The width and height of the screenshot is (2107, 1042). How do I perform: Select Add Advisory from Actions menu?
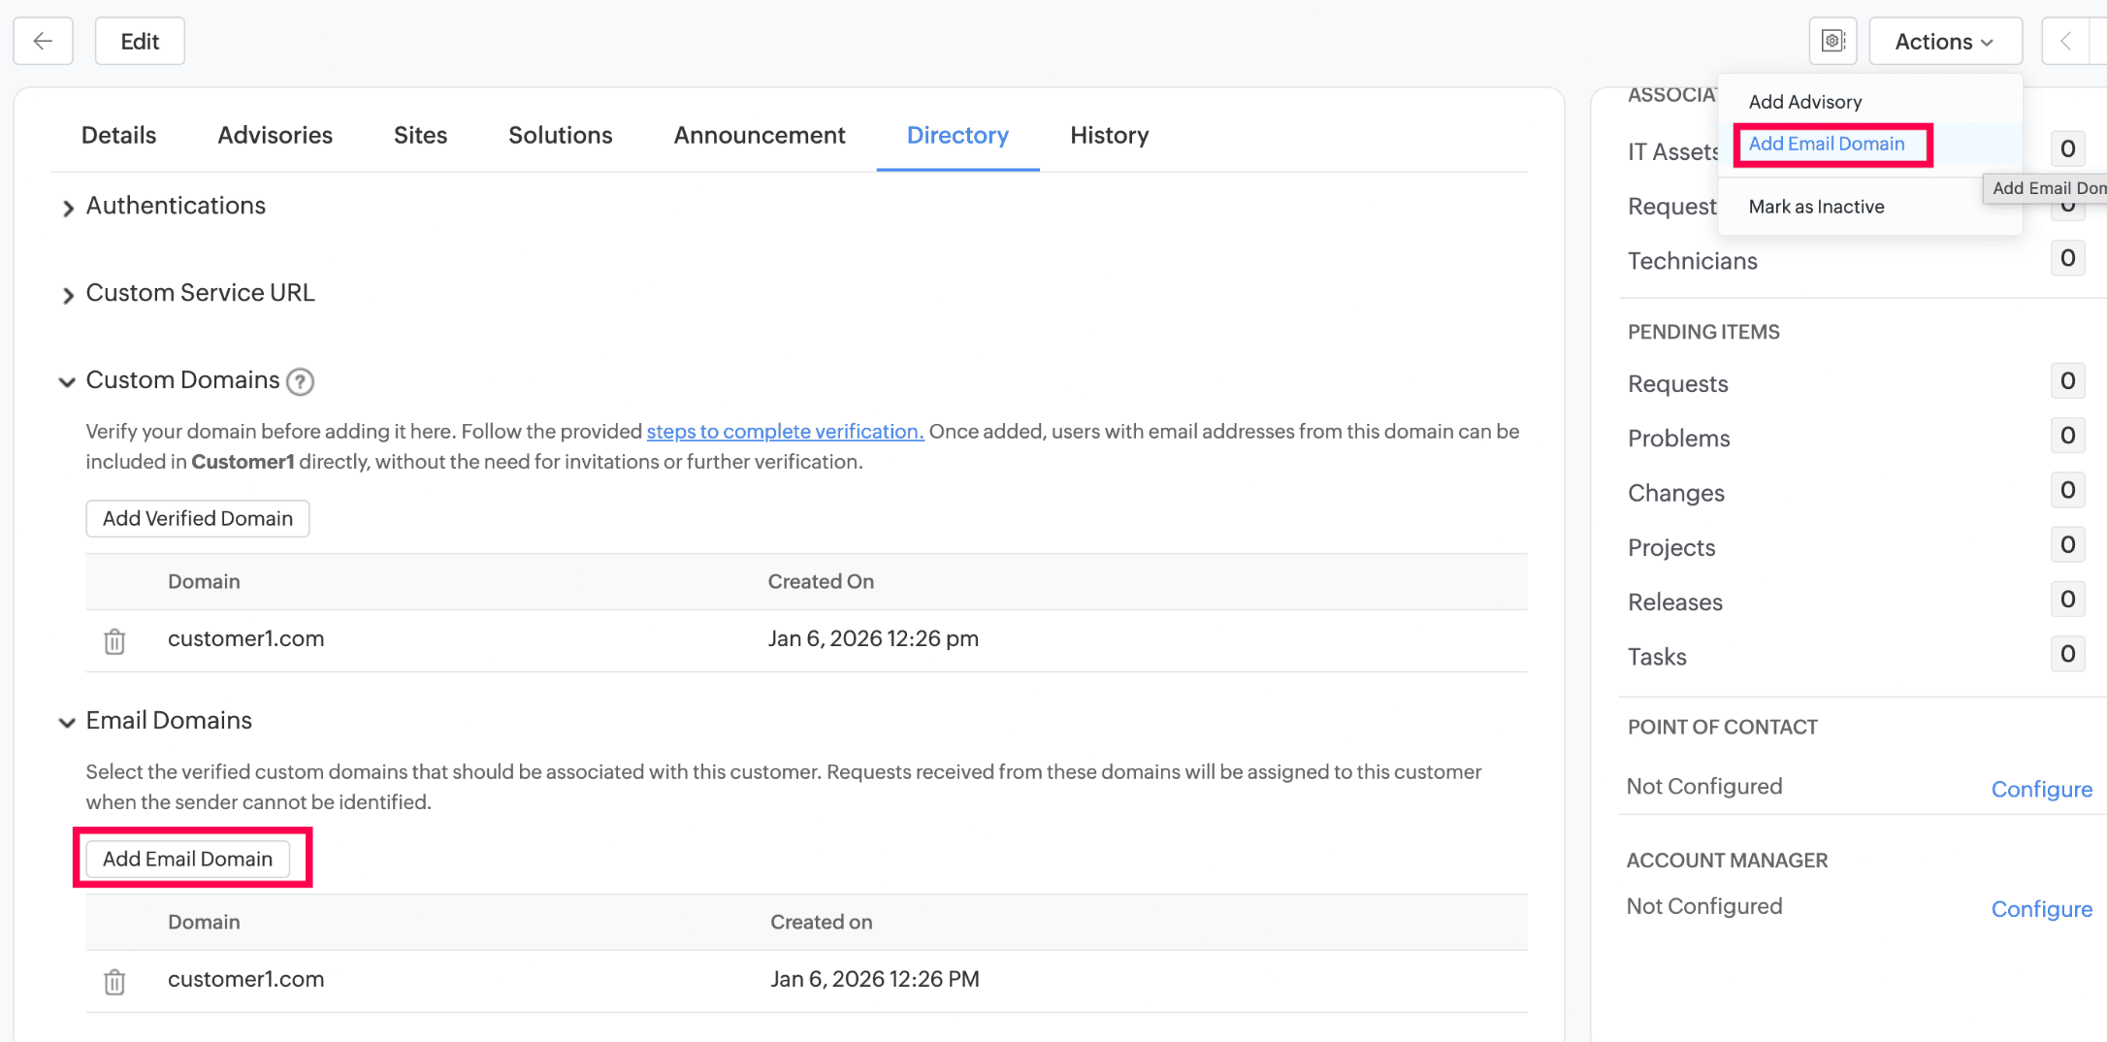1804,102
